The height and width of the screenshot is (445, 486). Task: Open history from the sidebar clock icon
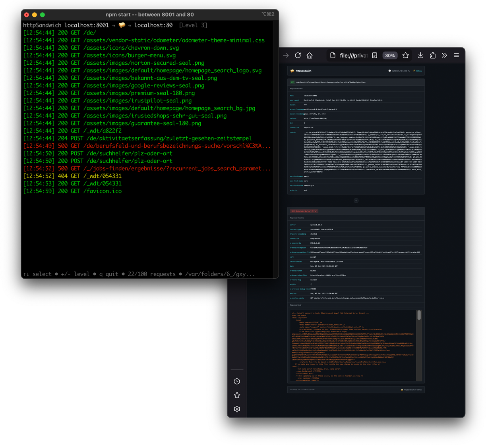pyautogui.click(x=237, y=381)
